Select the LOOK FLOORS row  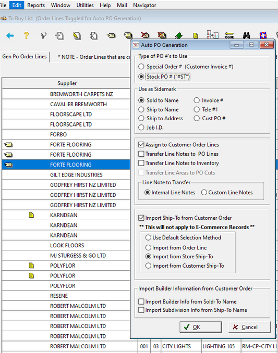pyautogui.click(x=66, y=245)
